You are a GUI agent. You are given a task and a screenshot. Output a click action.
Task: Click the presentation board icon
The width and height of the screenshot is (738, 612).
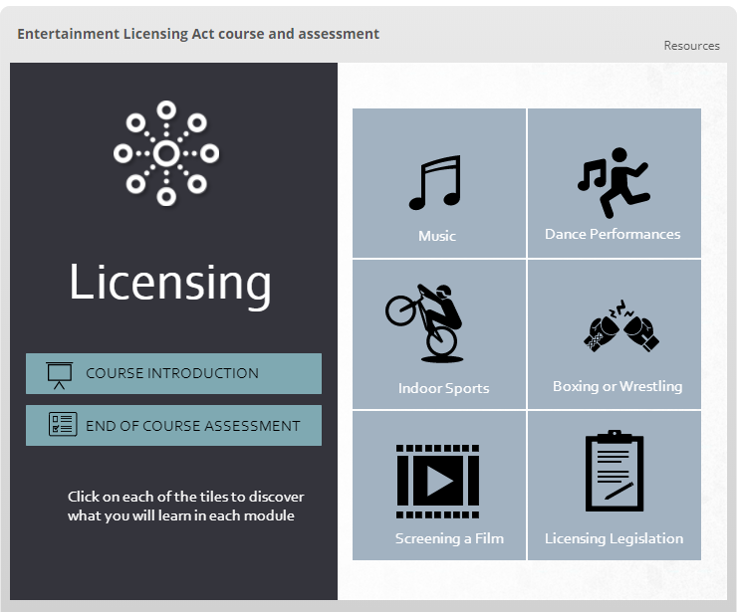[x=60, y=375]
